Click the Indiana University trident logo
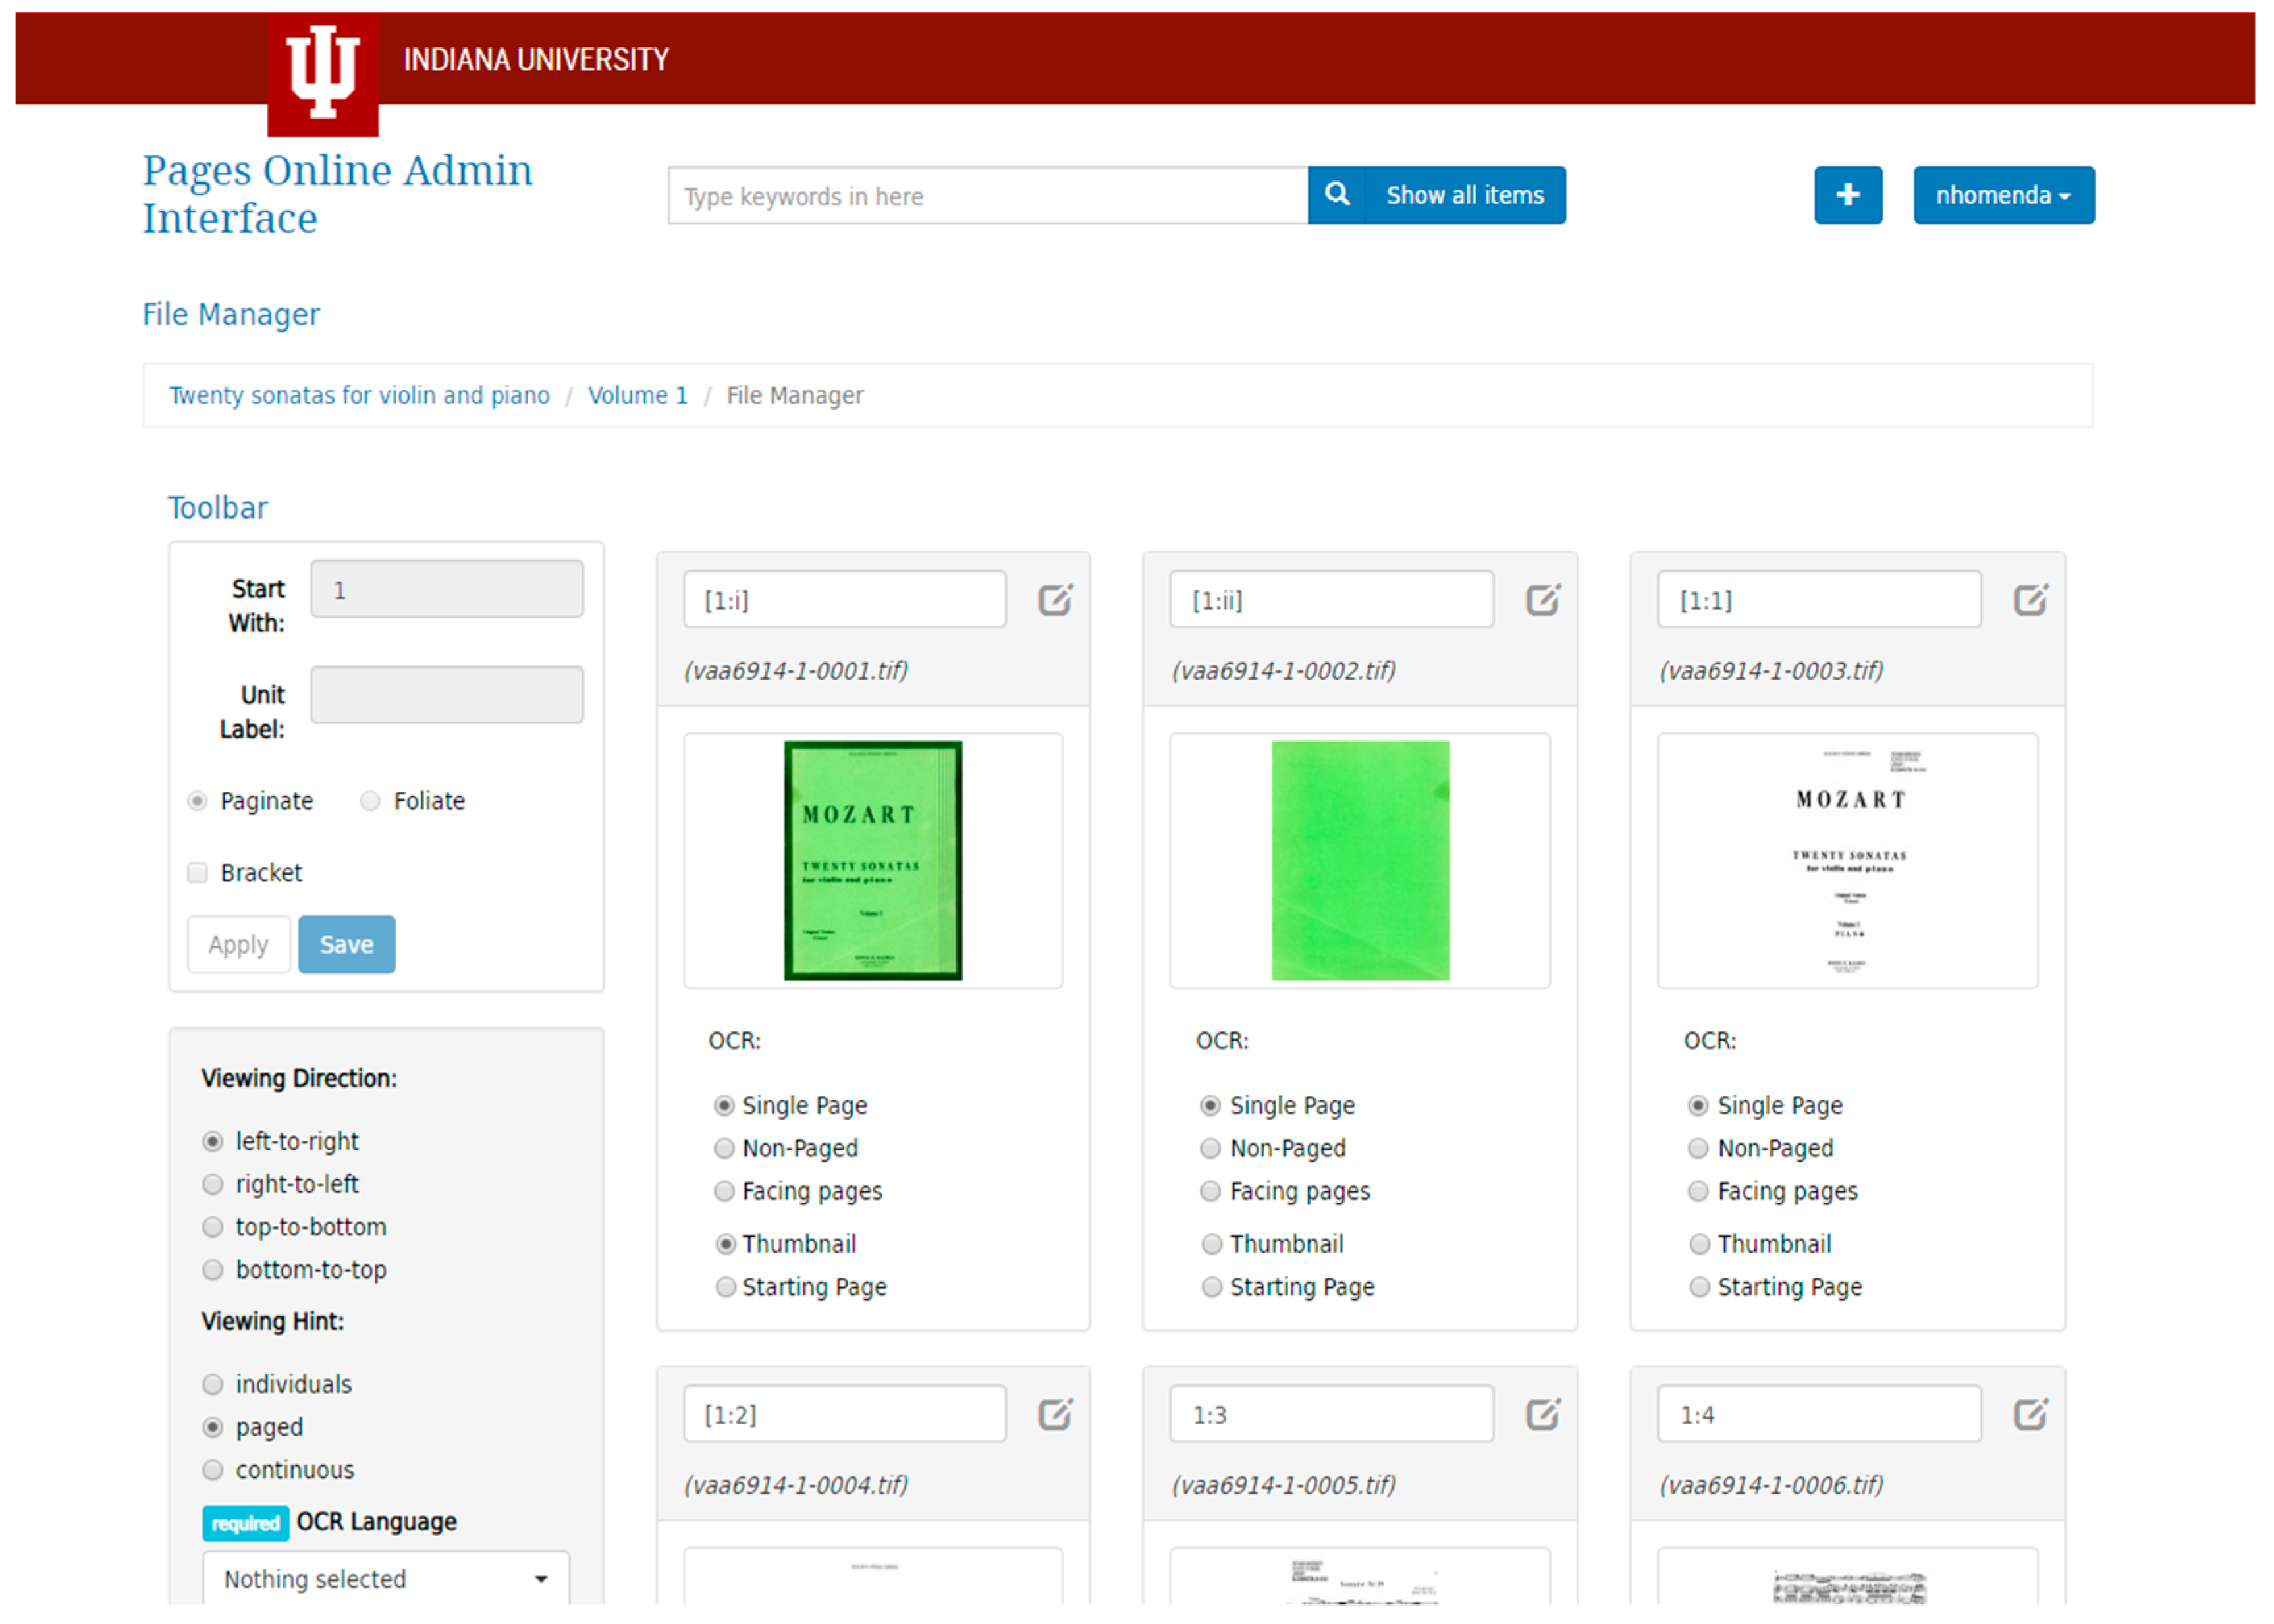Screen dimensions: 2274x1624 (x=322, y=73)
